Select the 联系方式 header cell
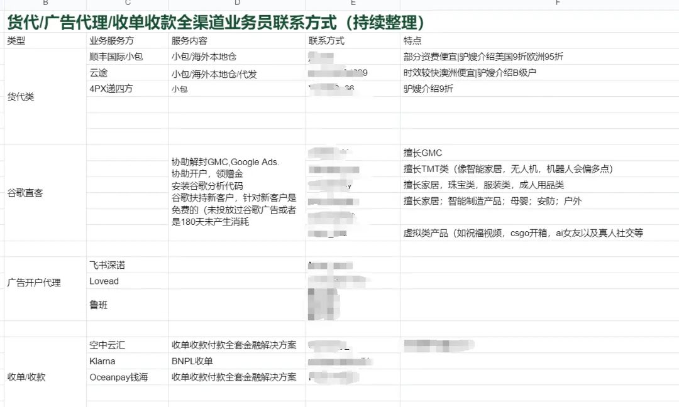679x407 pixels. (353, 41)
